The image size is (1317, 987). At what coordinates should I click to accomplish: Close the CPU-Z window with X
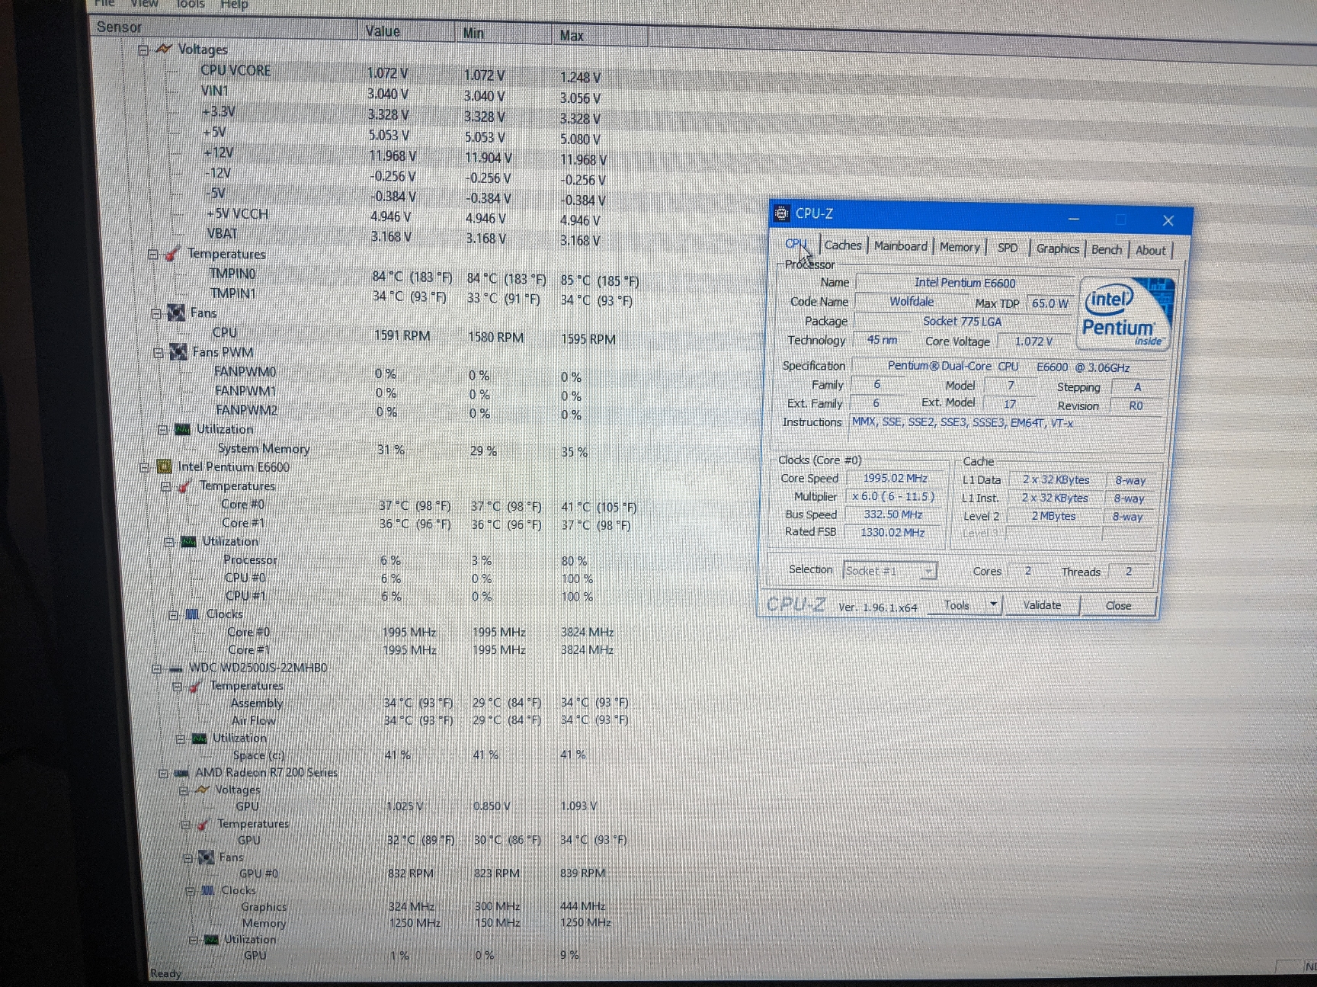1168,221
